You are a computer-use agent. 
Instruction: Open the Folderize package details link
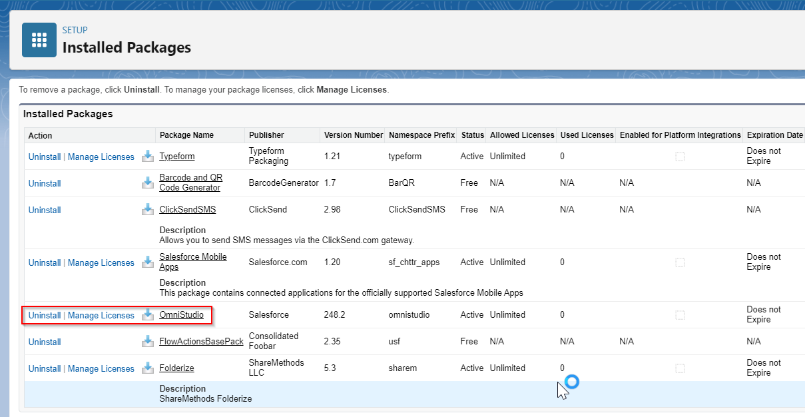[x=176, y=368]
